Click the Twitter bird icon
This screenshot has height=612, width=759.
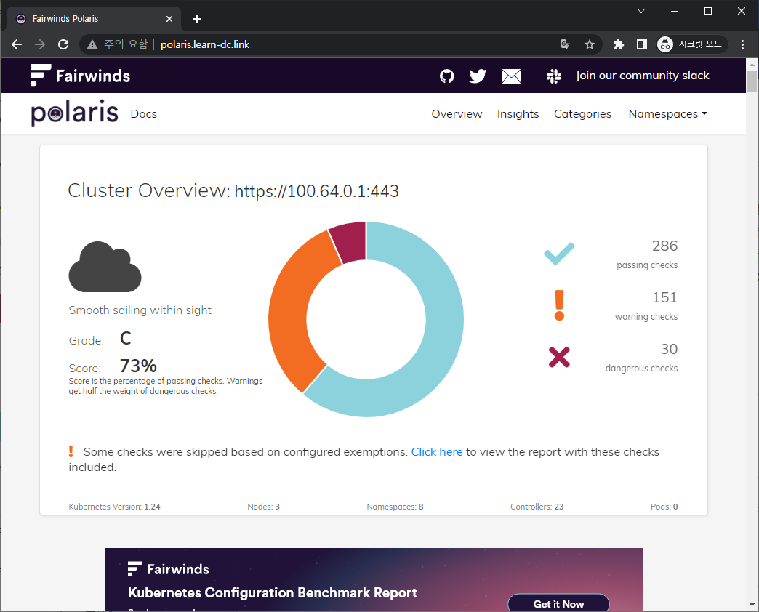(478, 76)
